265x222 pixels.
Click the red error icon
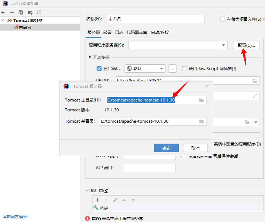[x=87, y=218]
